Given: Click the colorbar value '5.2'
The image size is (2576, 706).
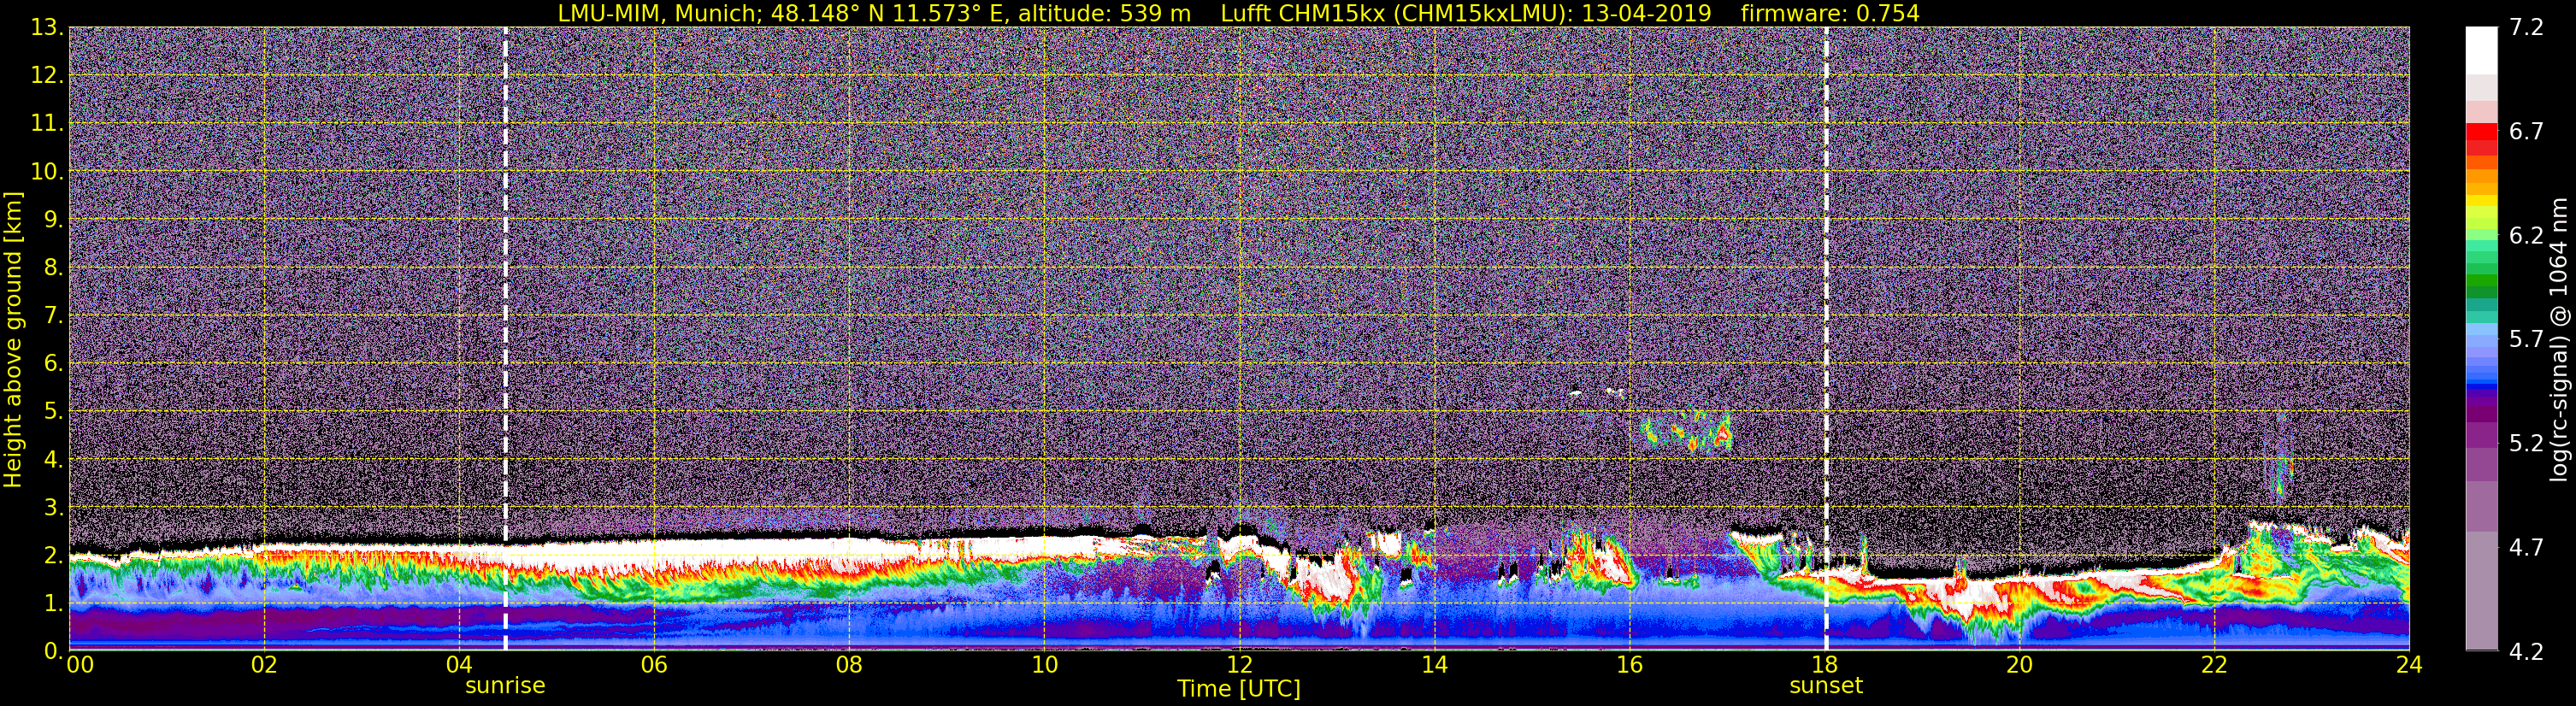Looking at the screenshot, I should (x=2526, y=443).
